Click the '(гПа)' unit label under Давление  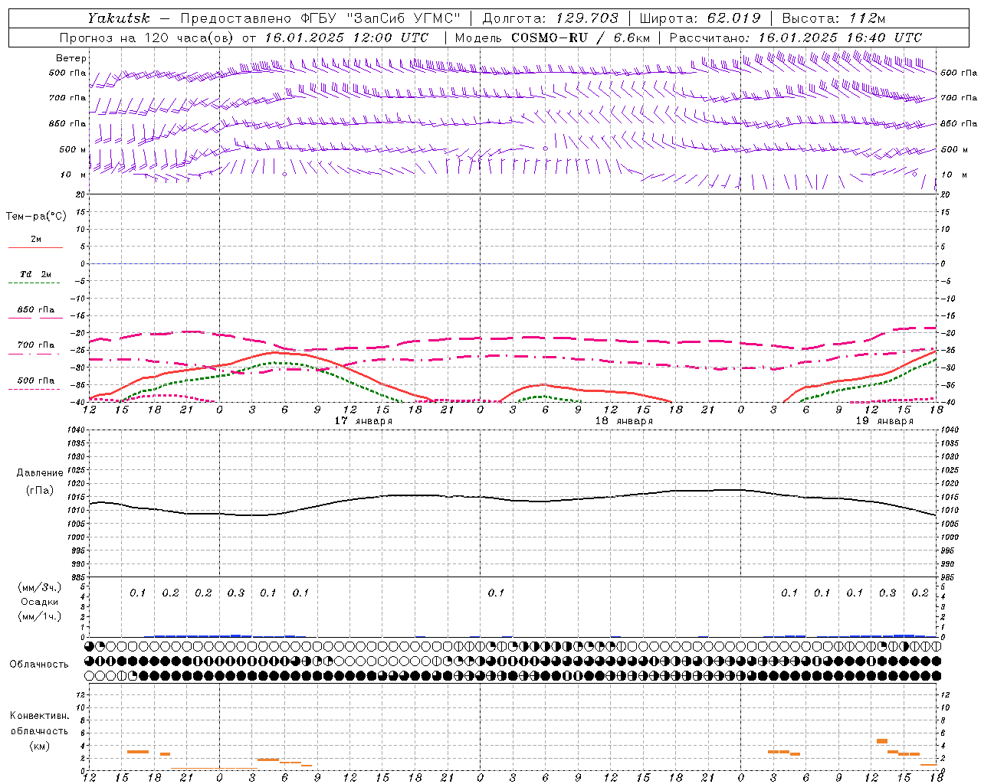pos(40,490)
